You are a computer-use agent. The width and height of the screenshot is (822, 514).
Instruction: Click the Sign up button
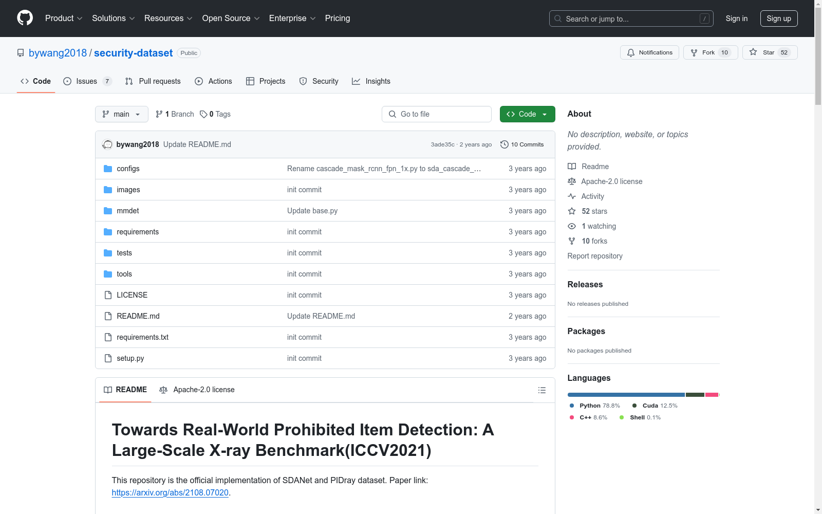(779, 19)
